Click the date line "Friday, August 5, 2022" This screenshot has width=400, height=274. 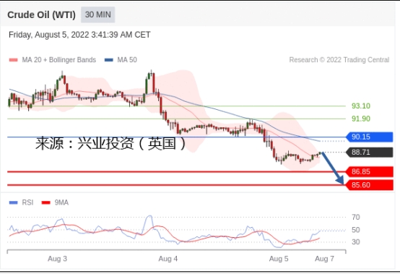coord(79,35)
